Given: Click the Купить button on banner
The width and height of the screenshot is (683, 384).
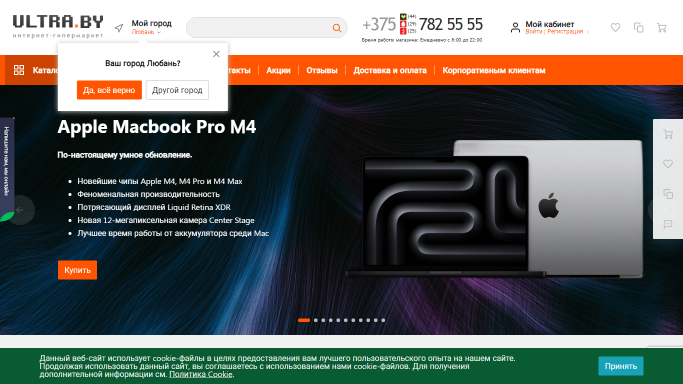Looking at the screenshot, I should coord(77,270).
